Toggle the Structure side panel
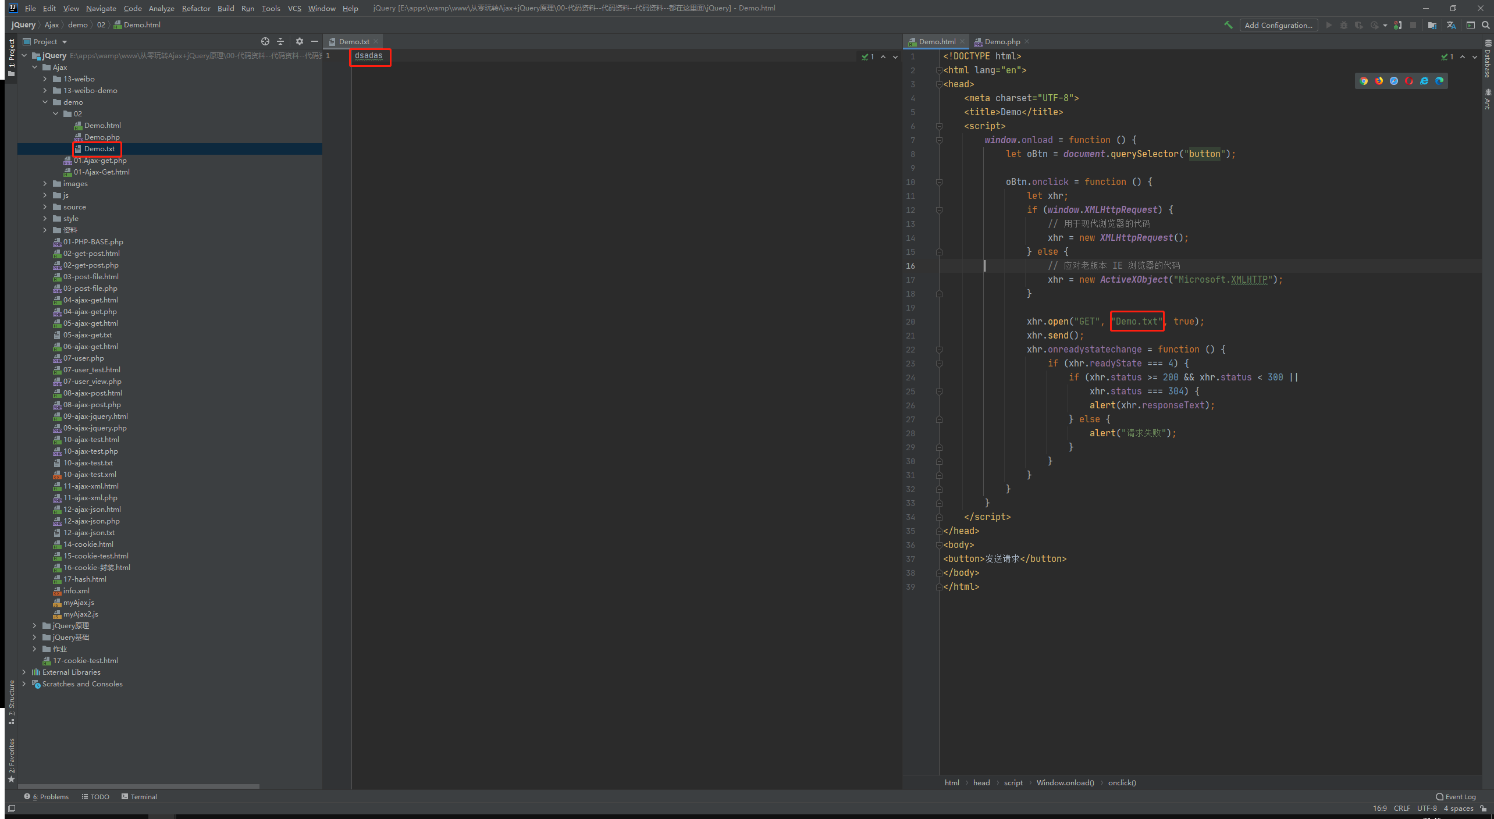This screenshot has height=819, width=1494. (11, 702)
